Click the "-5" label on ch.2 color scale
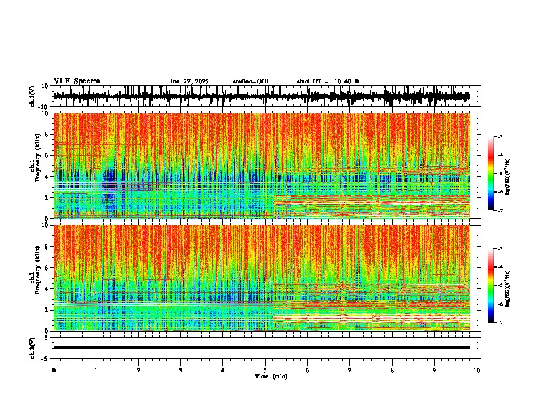 pos(500,285)
